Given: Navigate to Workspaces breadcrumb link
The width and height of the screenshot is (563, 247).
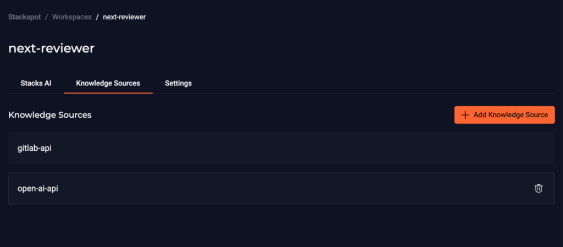Looking at the screenshot, I should click(x=72, y=17).
